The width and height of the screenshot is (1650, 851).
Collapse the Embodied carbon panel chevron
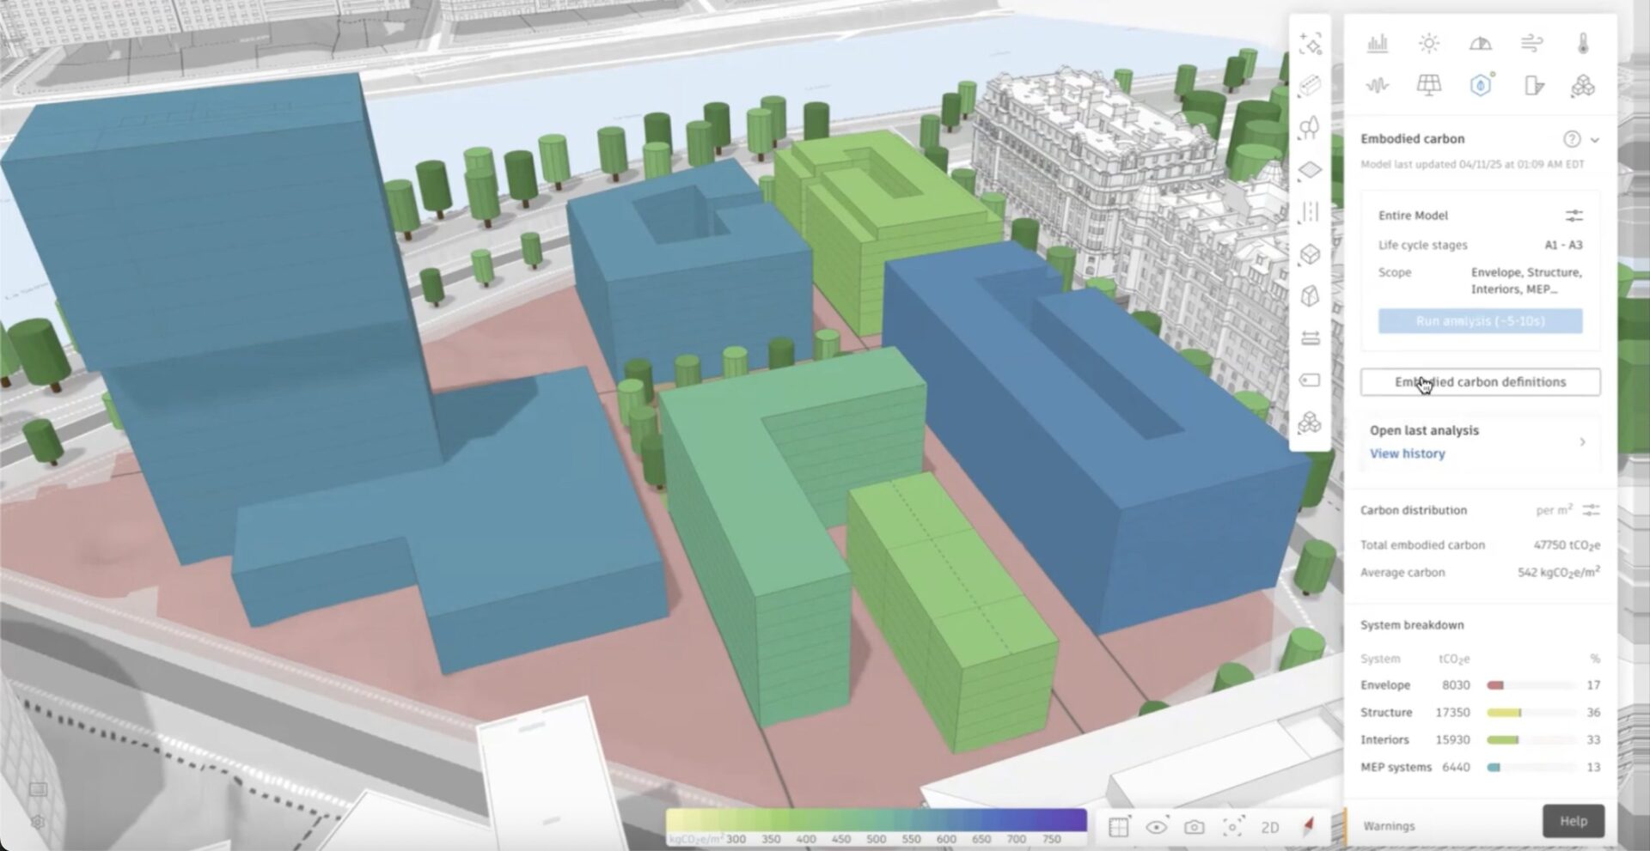[1597, 139]
